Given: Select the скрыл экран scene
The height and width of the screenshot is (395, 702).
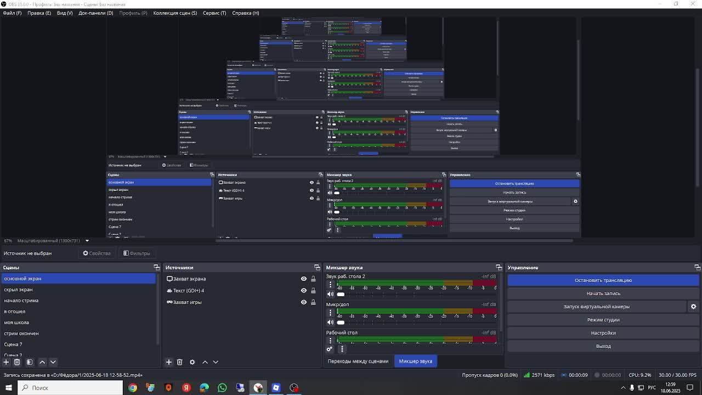Looking at the screenshot, I should coord(78,290).
